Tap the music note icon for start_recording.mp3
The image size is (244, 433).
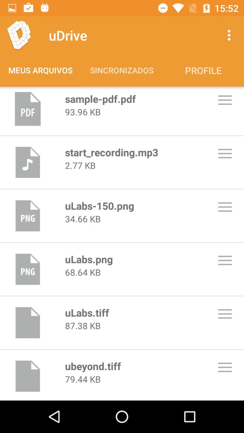pyautogui.click(x=28, y=162)
